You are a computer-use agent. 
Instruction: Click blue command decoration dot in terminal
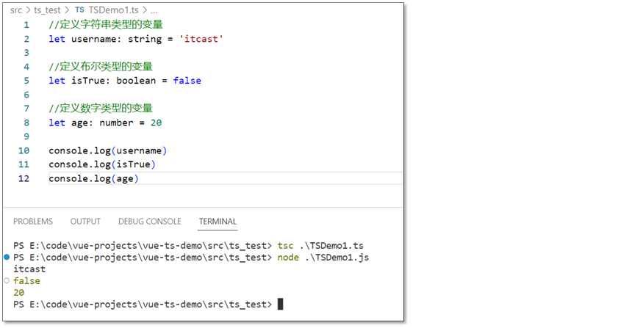click(7, 258)
